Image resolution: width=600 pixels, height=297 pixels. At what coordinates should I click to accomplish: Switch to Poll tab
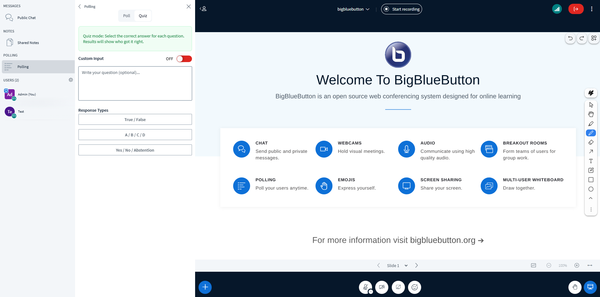(x=126, y=16)
